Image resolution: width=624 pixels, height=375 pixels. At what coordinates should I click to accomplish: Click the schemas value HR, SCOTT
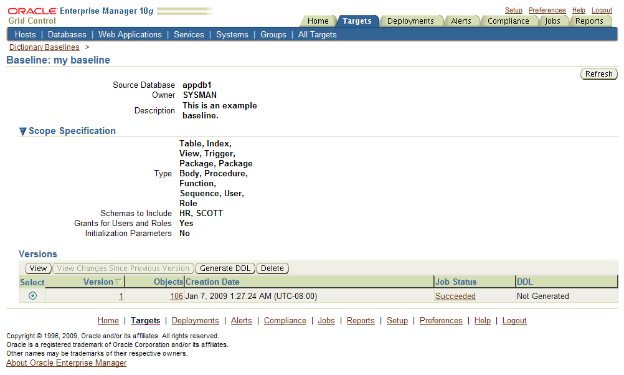tap(201, 214)
